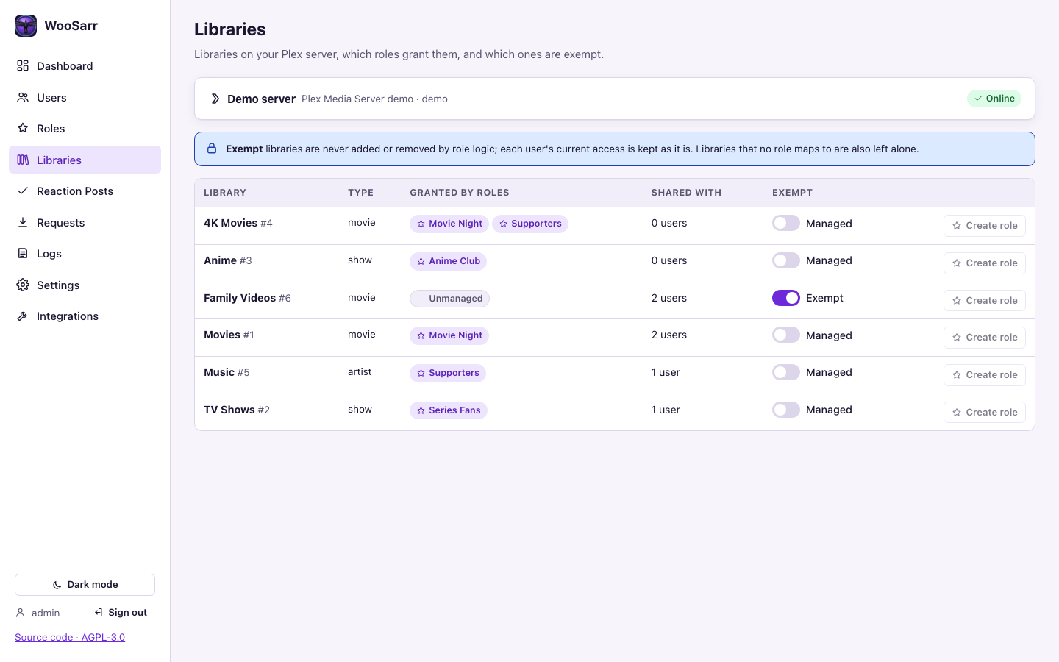Viewport: 1059px width, 662px height.
Task: Open Source code AGPL-3.0 link
Action: [x=70, y=637]
